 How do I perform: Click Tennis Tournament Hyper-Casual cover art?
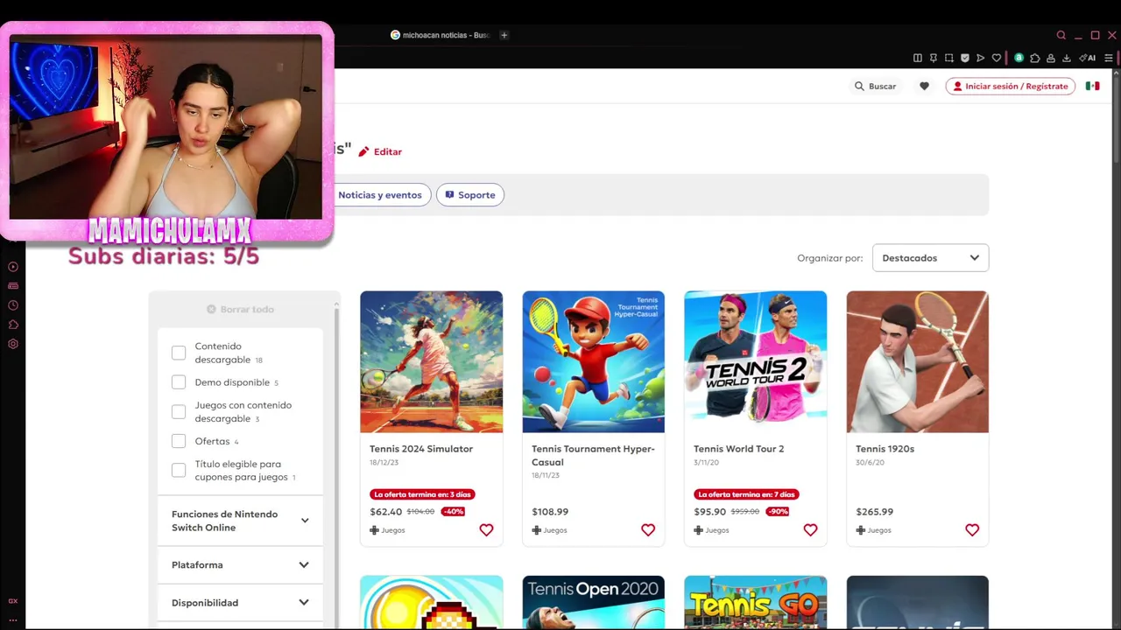pyautogui.click(x=594, y=361)
